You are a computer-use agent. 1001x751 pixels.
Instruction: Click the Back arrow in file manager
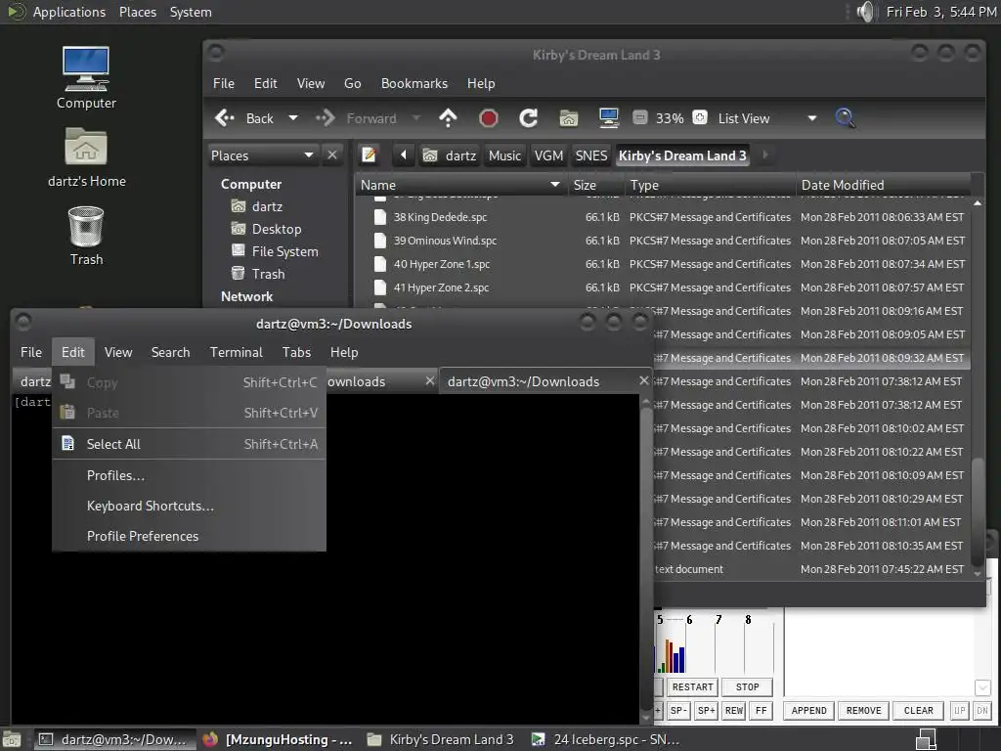[x=245, y=118]
